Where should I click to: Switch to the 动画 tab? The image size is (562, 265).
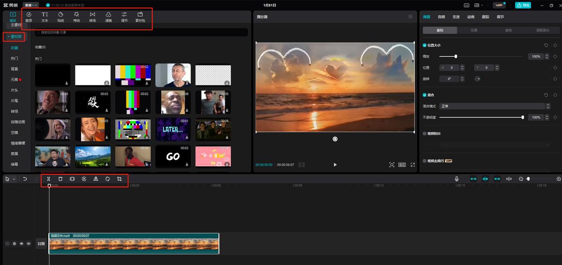pos(471,17)
